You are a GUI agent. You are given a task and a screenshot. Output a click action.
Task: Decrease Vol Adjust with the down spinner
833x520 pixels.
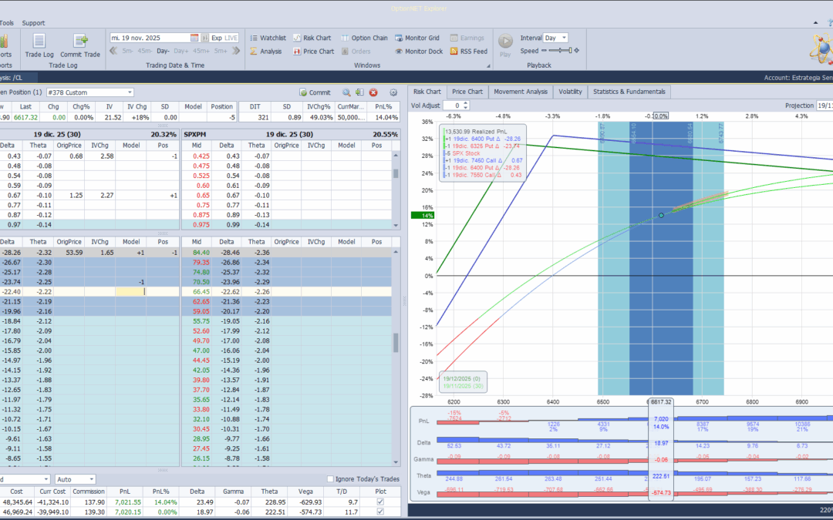466,108
